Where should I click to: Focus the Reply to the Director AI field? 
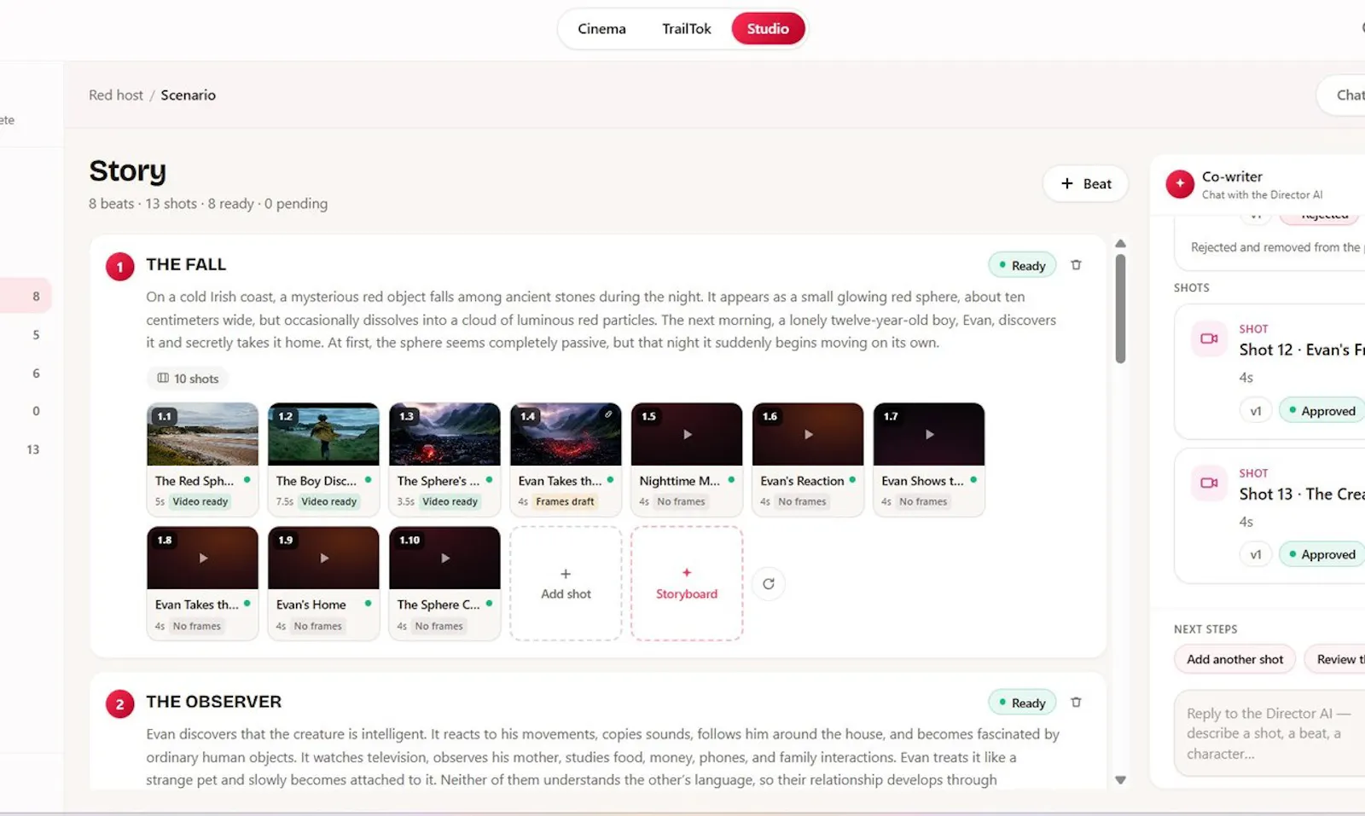pyautogui.click(x=1269, y=733)
